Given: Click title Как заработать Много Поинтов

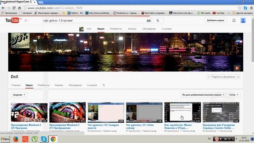Looking at the screenshot, I should pos(178,126).
